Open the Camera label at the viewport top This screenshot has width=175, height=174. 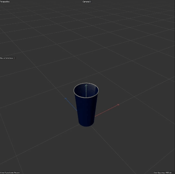tap(86, 2)
